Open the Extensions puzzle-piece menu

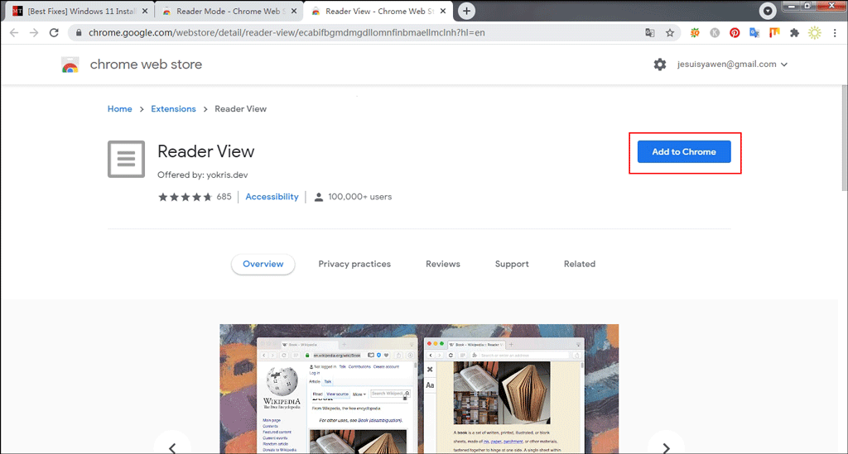click(x=794, y=33)
